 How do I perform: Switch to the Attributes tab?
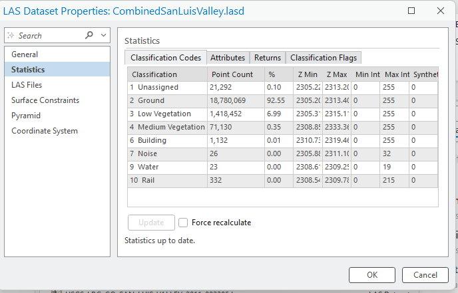pyautogui.click(x=228, y=58)
